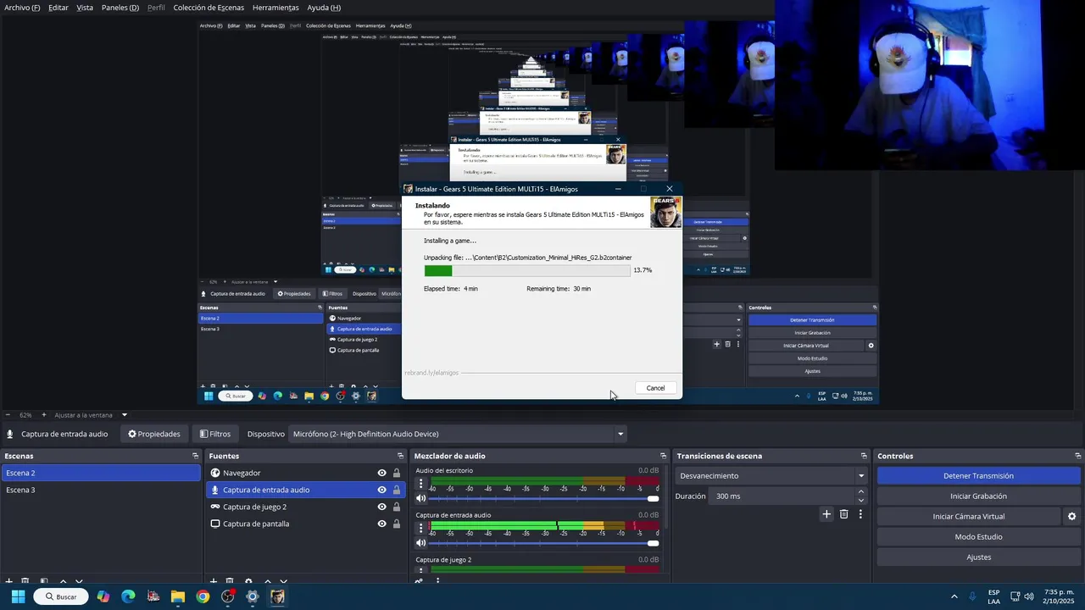This screenshot has width=1085, height=610.
Task: Increase transition duration with up arrow
Action: (x=861, y=491)
